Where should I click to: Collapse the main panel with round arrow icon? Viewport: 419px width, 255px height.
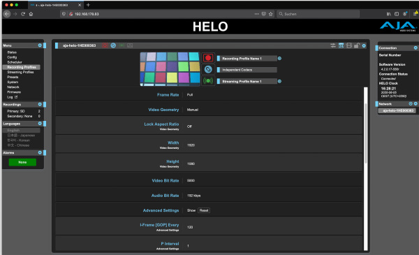364,46
